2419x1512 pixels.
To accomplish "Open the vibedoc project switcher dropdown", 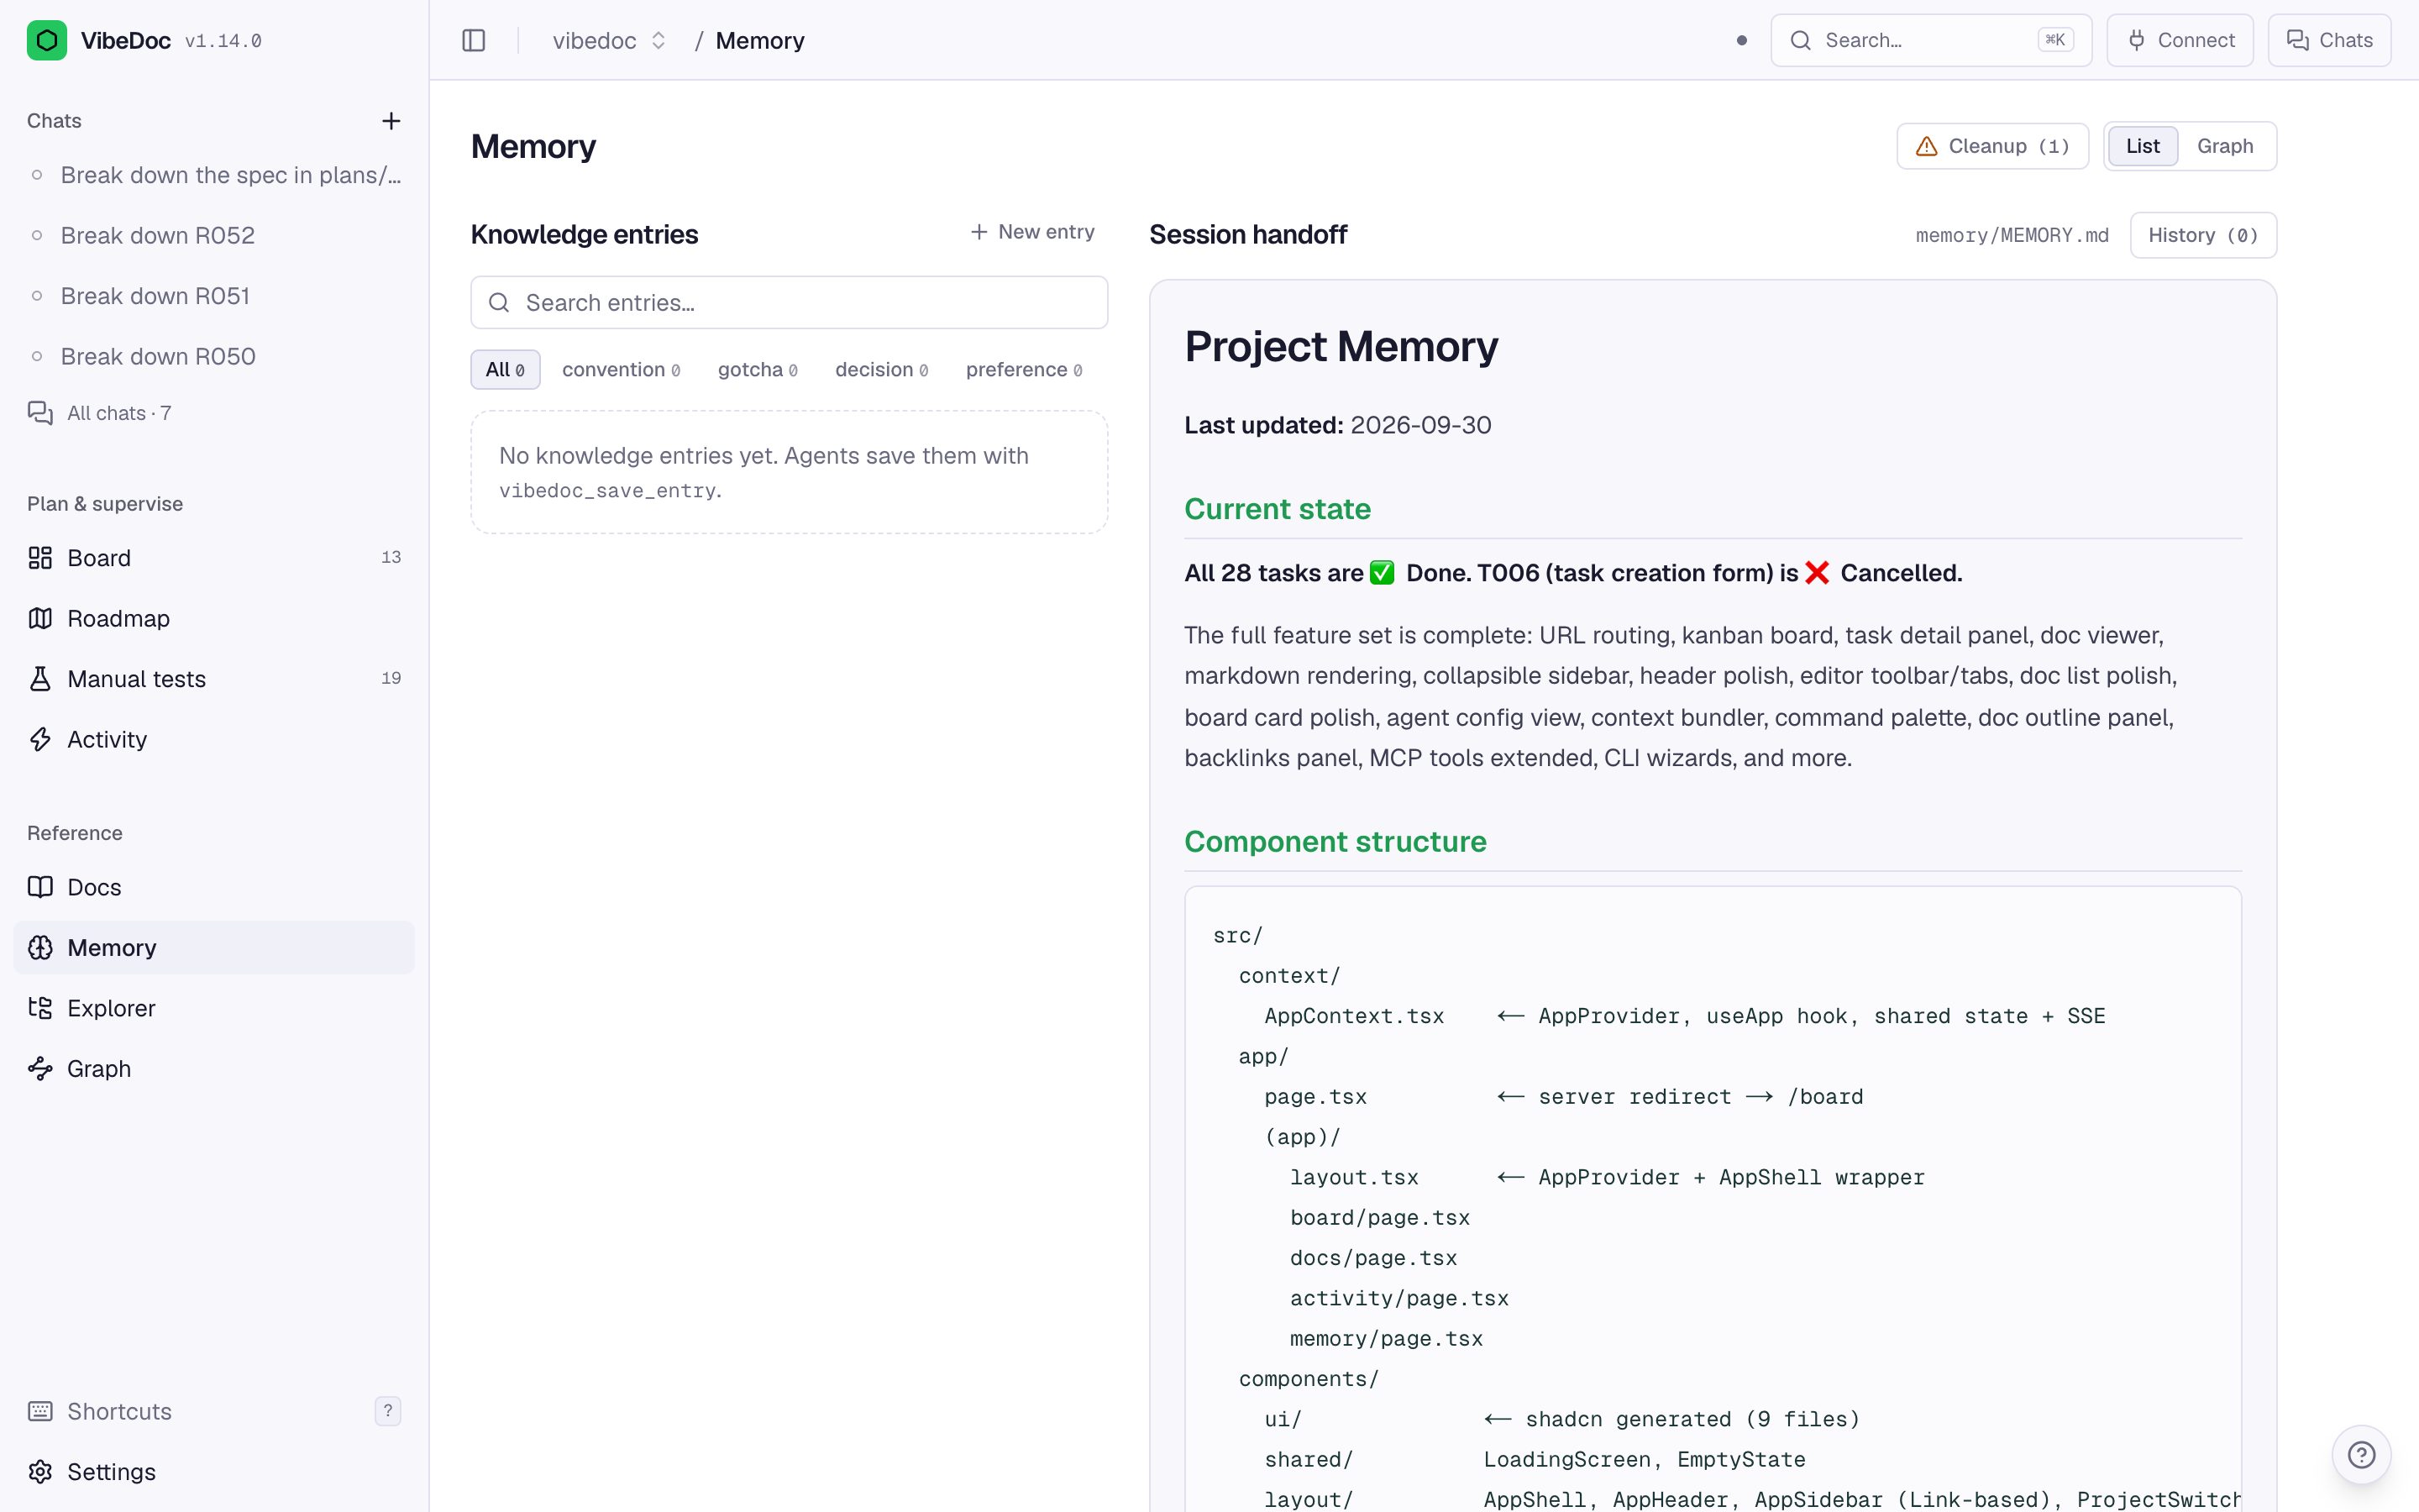I will tap(609, 40).
